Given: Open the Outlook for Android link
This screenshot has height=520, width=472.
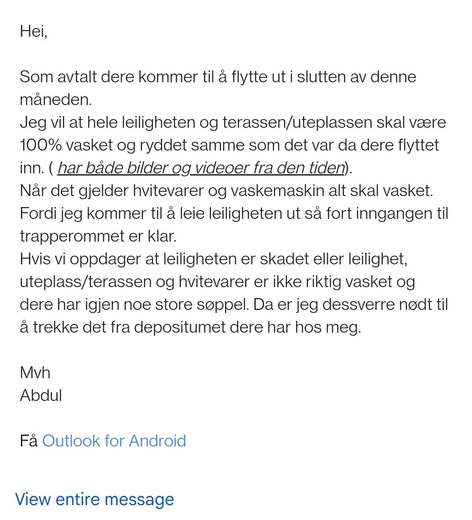Looking at the screenshot, I should click(114, 441).
